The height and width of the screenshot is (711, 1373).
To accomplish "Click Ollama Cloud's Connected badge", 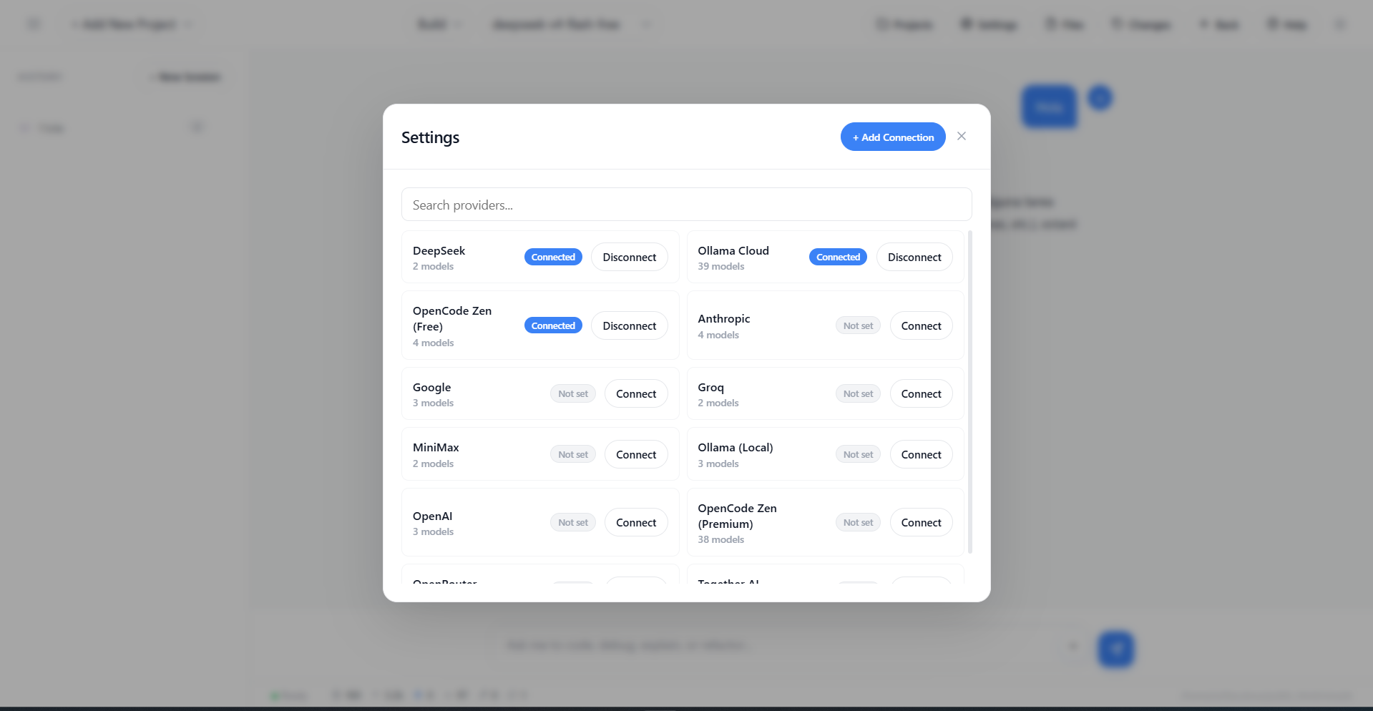I will click(838, 257).
